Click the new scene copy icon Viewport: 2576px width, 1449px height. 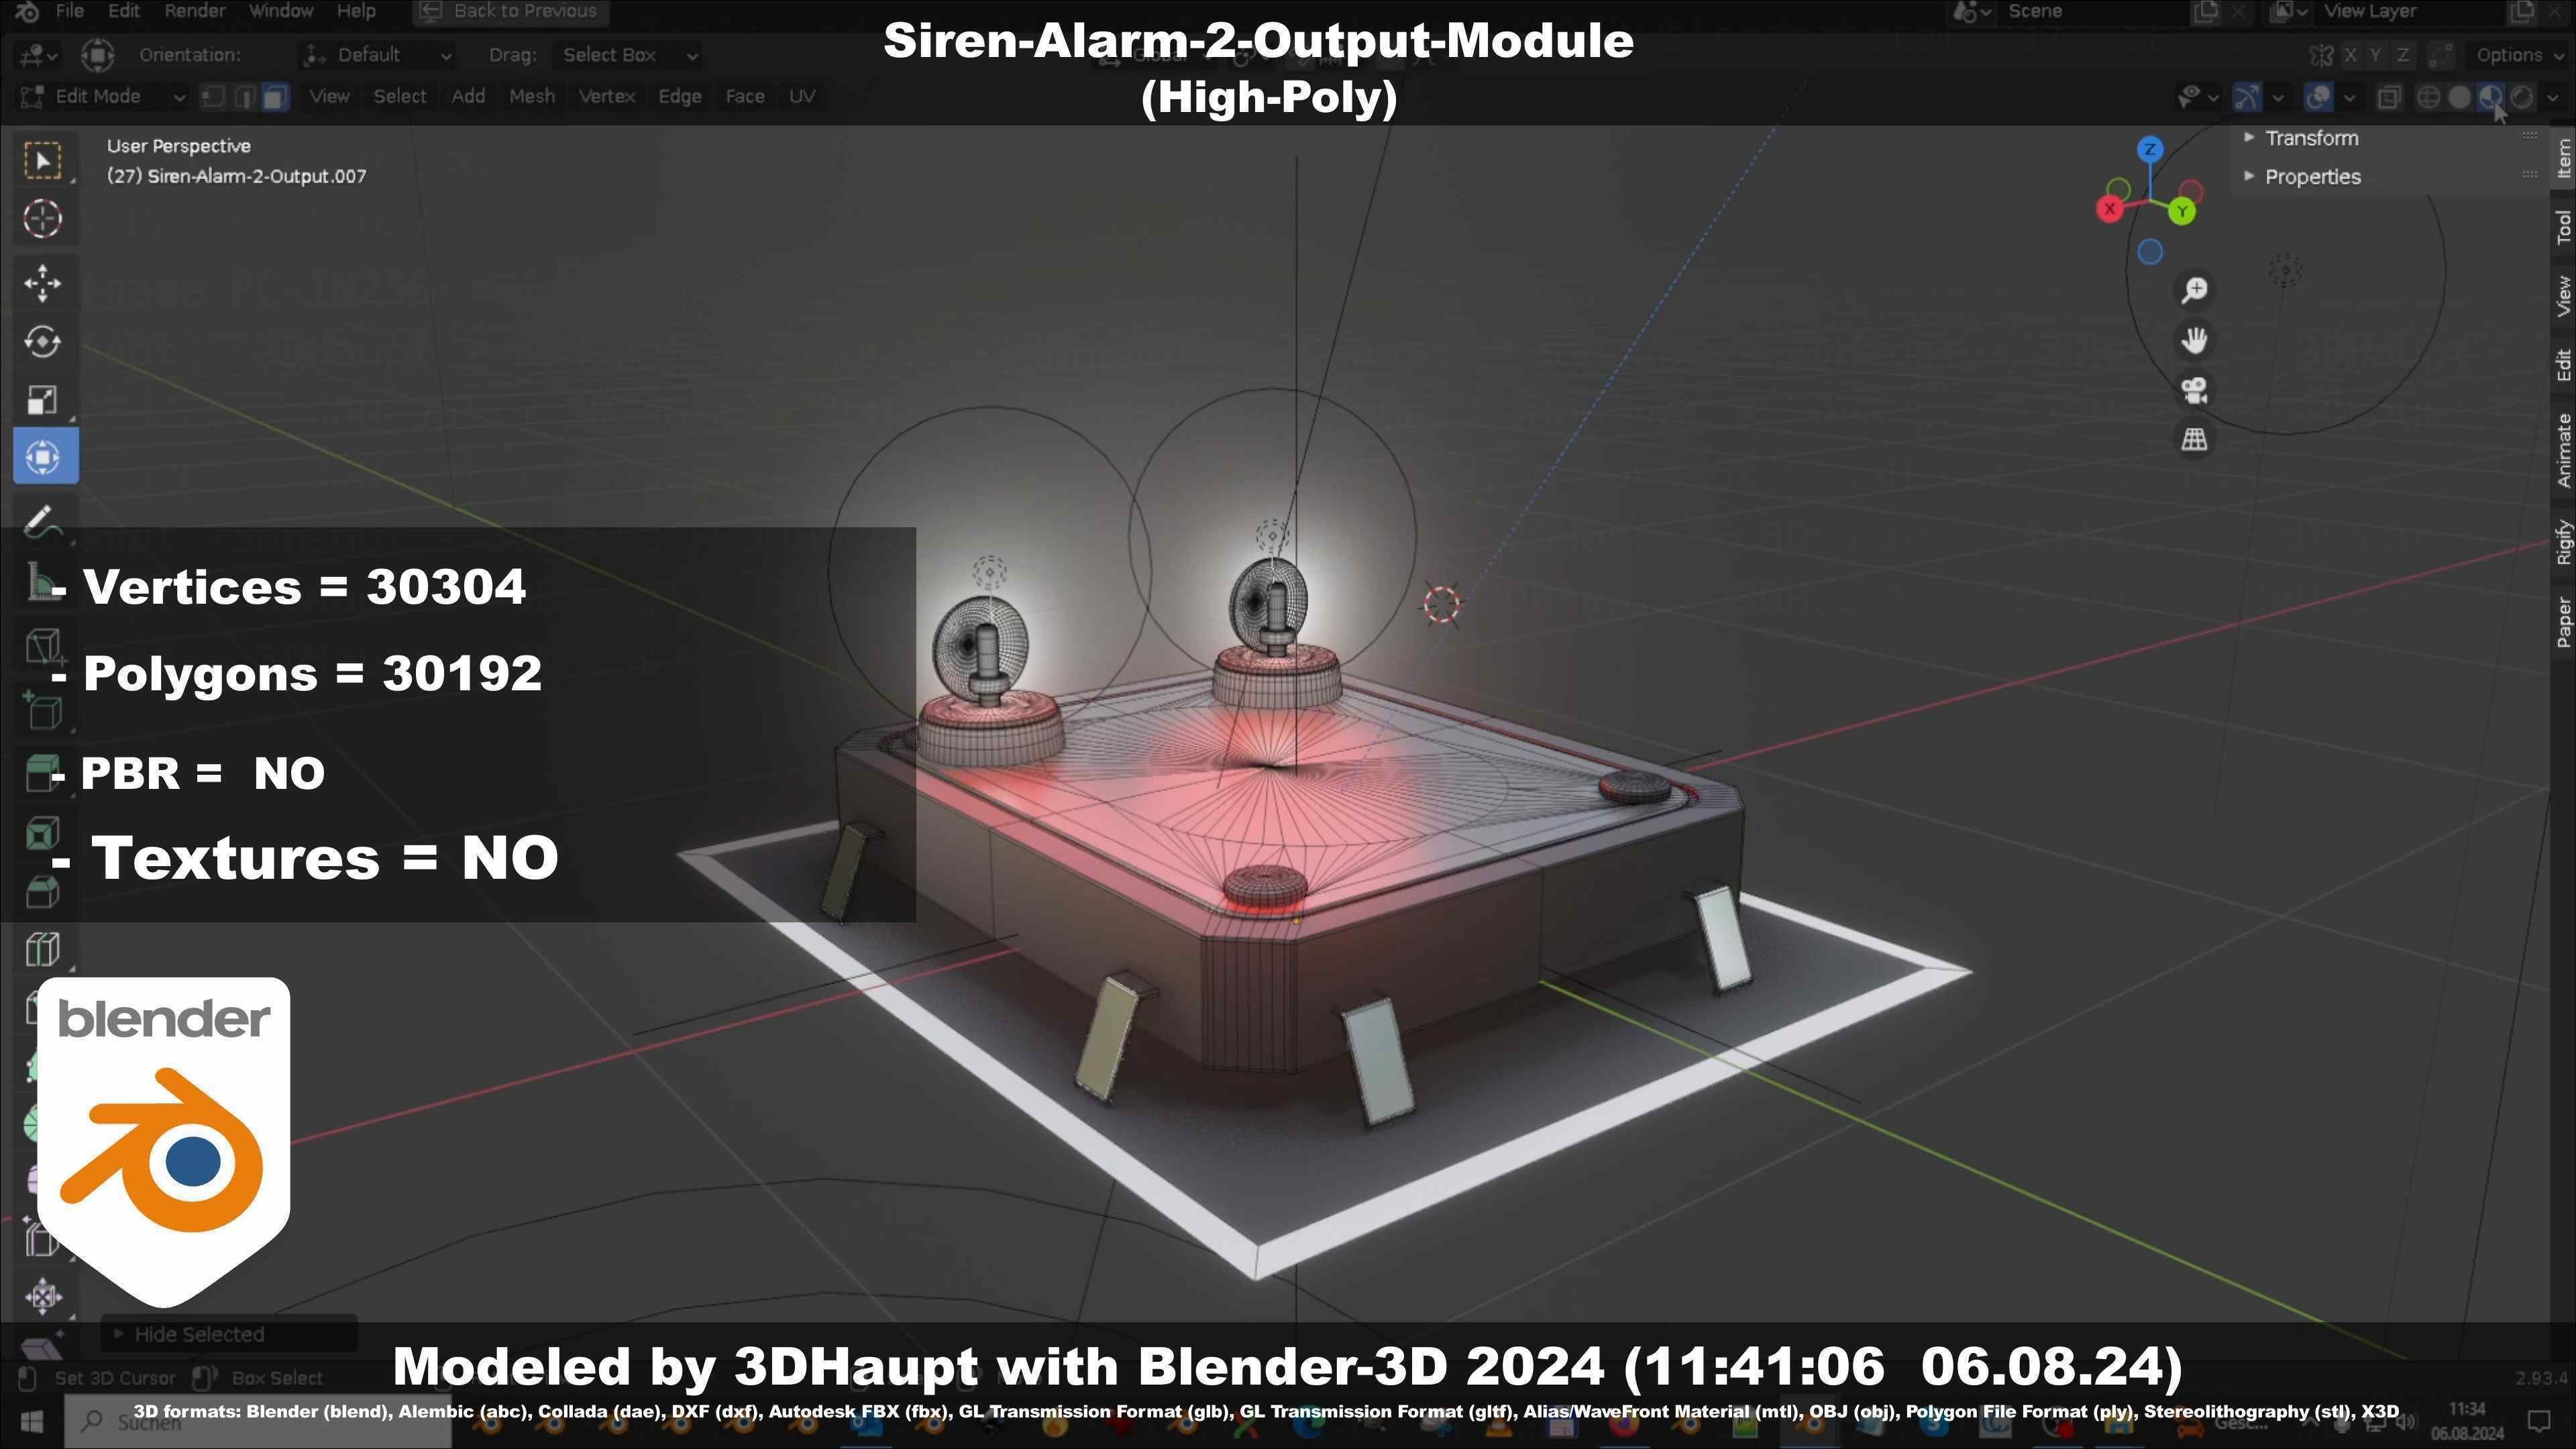(2205, 11)
